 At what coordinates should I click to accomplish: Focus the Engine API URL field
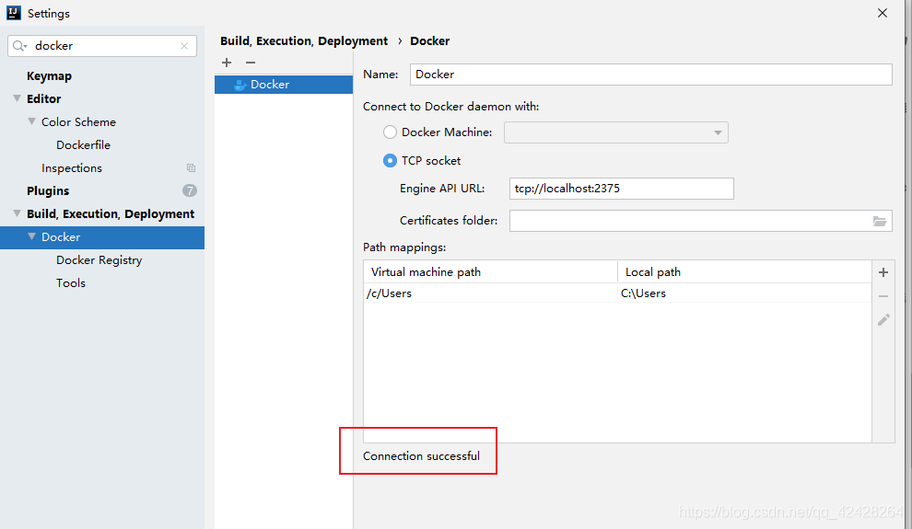[x=621, y=189]
